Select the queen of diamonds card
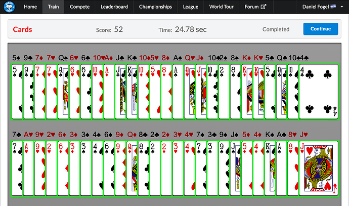Viewport: 349px width, 206px height. (x=132, y=168)
